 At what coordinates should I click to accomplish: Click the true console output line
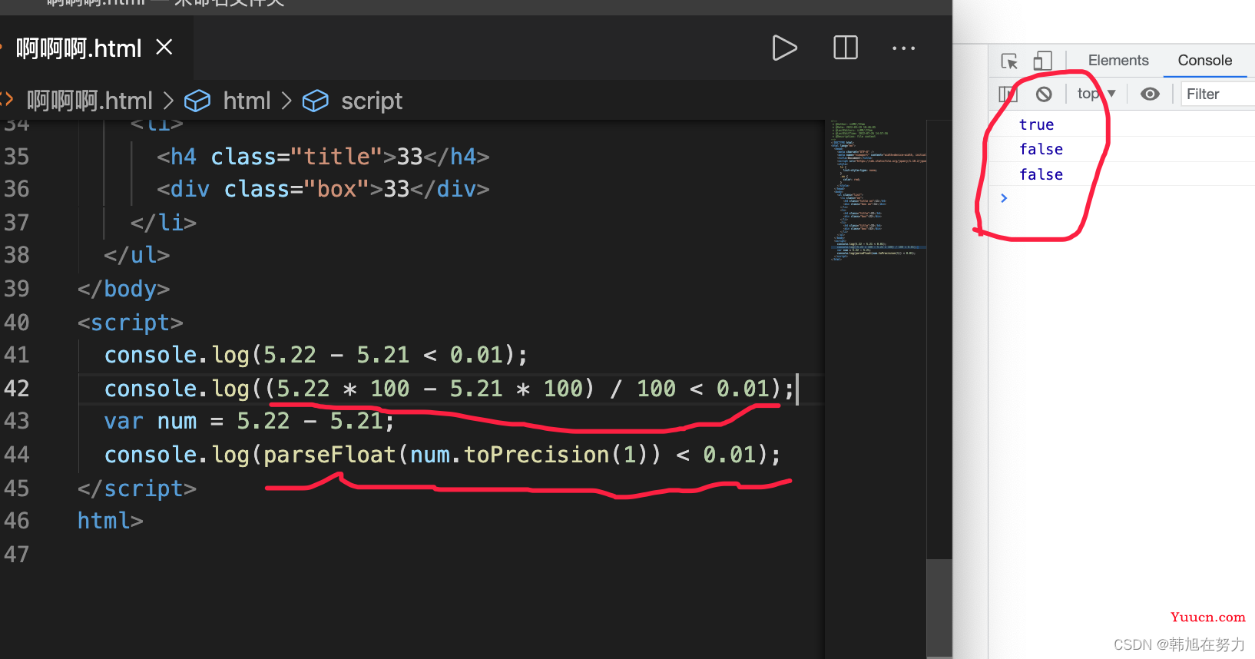[x=1036, y=124]
